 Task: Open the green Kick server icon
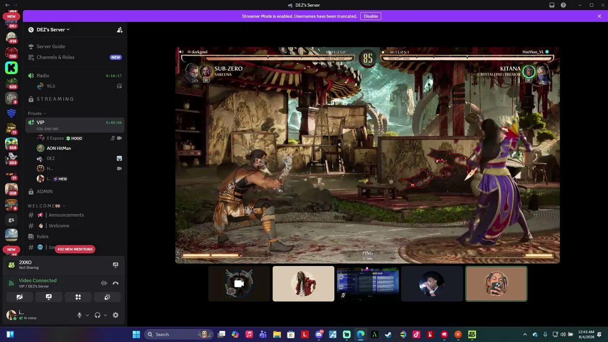(x=11, y=68)
